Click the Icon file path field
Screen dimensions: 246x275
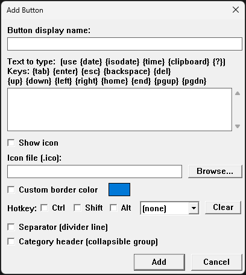tap(95, 171)
